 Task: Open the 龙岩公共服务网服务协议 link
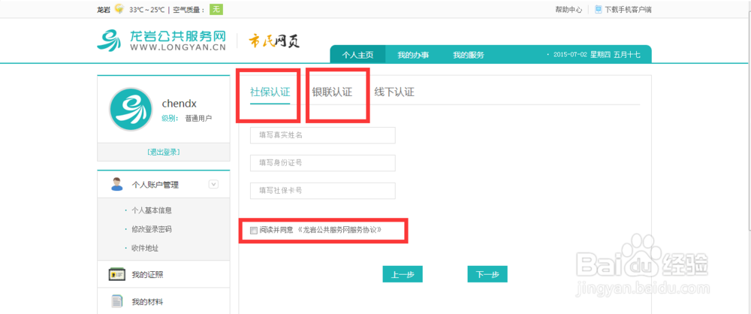tap(339, 230)
